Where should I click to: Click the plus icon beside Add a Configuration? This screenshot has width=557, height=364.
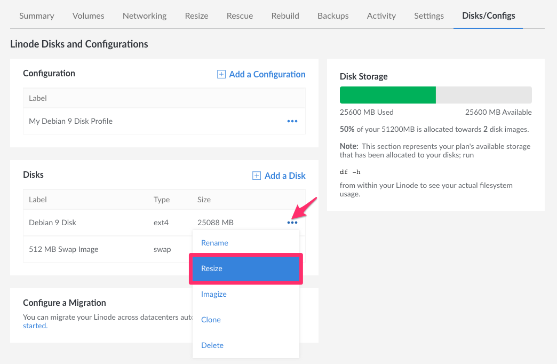pos(221,75)
